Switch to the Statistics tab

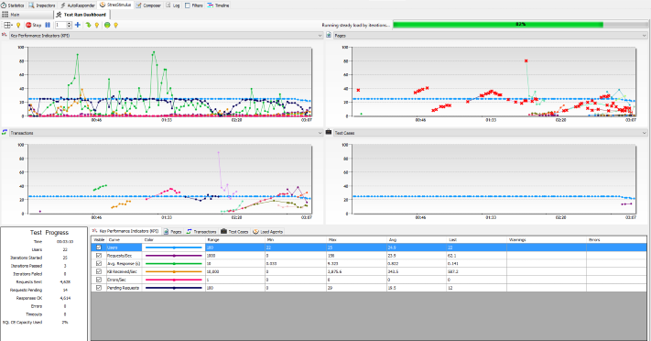tap(13, 5)
